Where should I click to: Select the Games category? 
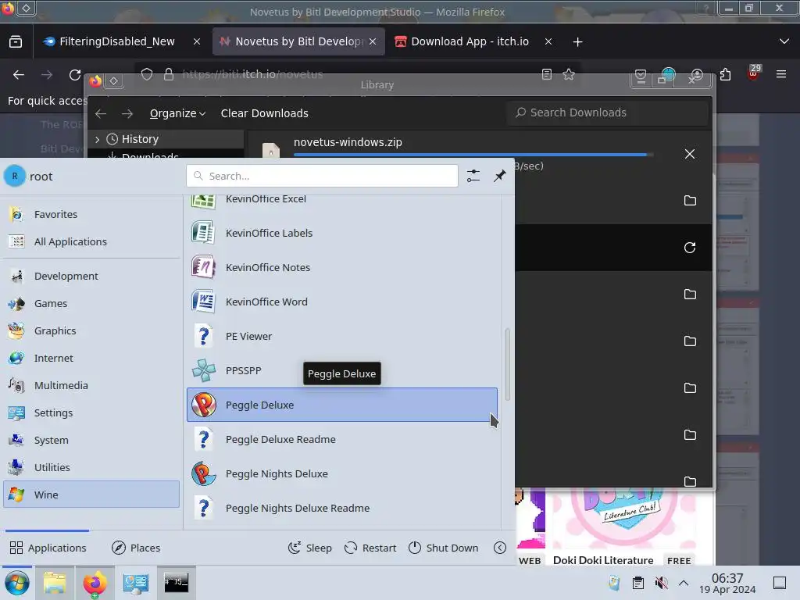click(x=91, y=303)
